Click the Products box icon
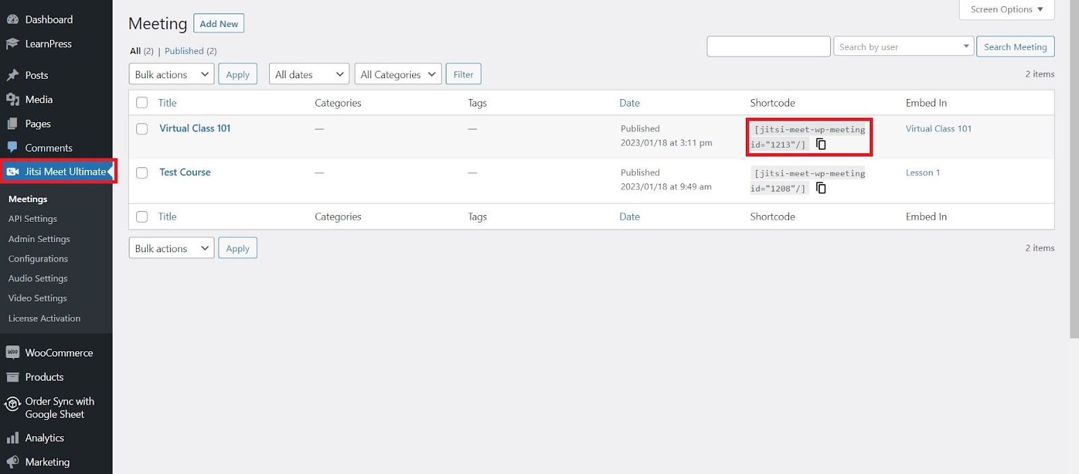The image size is (1079, 474). (12, 377)
